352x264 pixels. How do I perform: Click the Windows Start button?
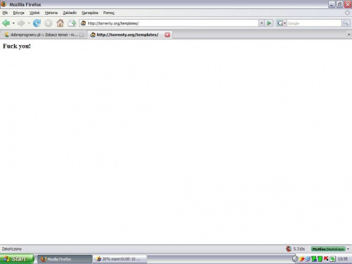pos(16,259)
